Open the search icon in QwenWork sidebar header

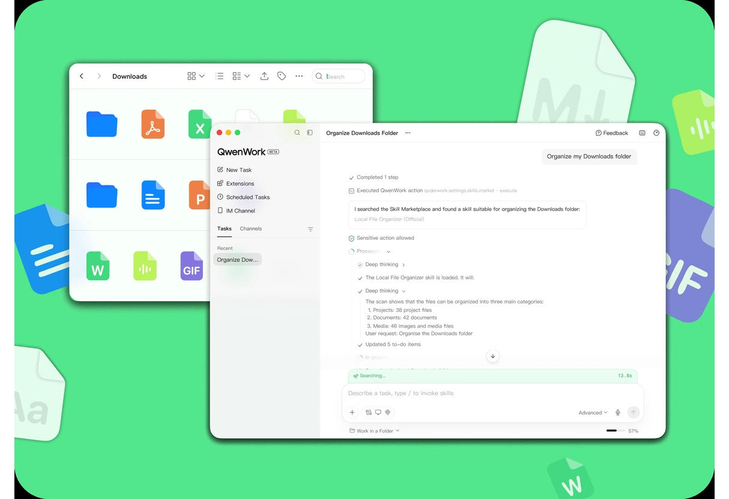click(x=297, y=133)
